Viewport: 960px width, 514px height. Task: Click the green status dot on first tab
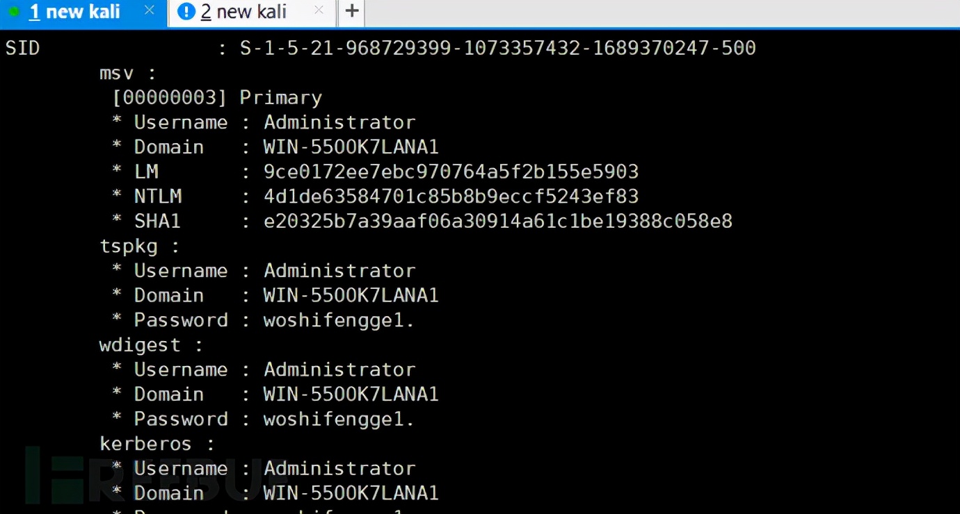(14, 12)
